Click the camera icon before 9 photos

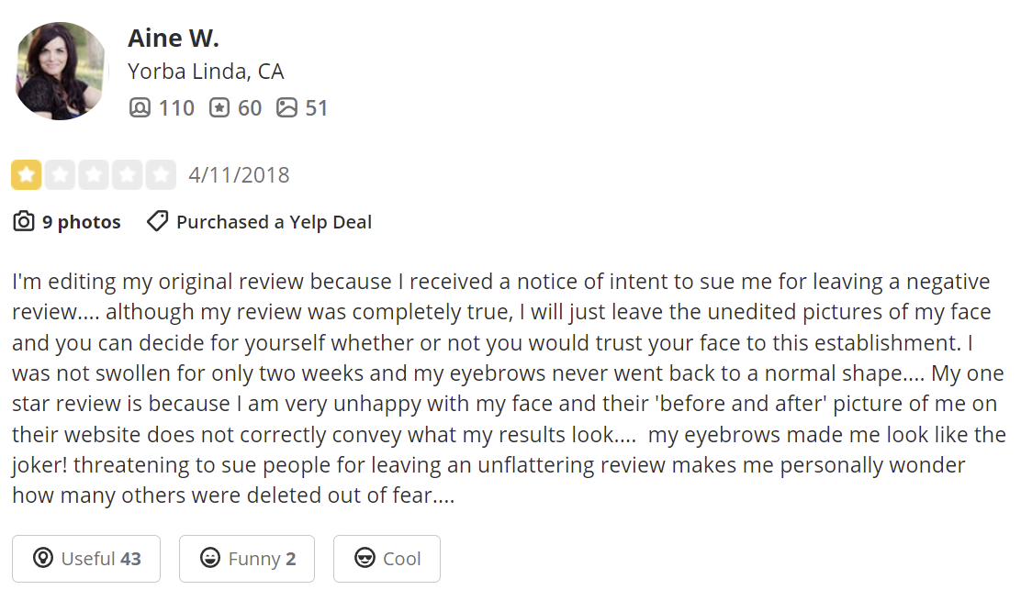(x=24, y=222)
